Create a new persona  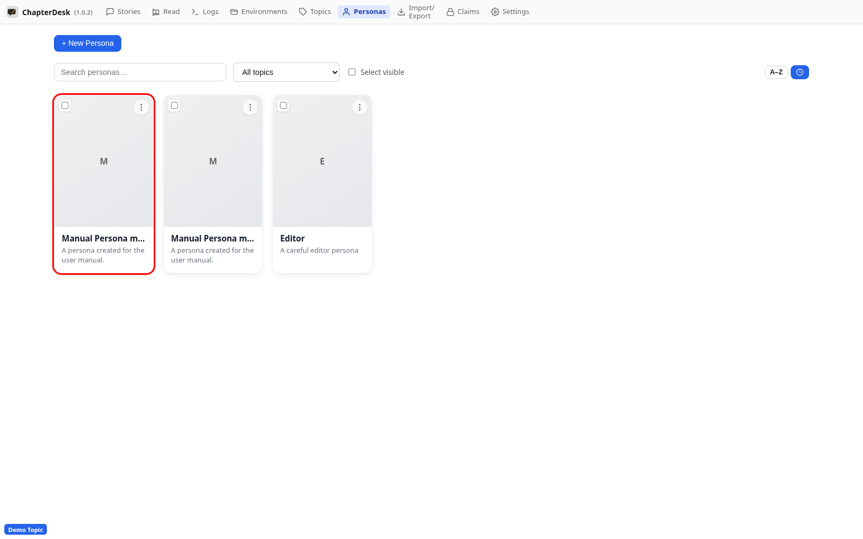click(87, 43)
